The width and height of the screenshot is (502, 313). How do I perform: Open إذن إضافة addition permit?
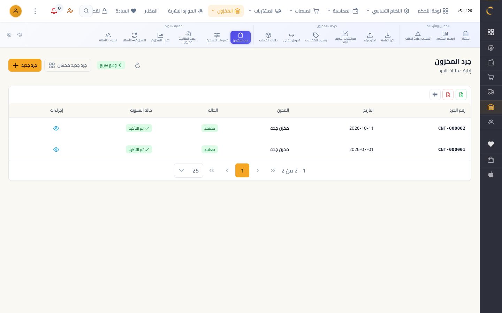pyautogui.click(x=388, y=37)
